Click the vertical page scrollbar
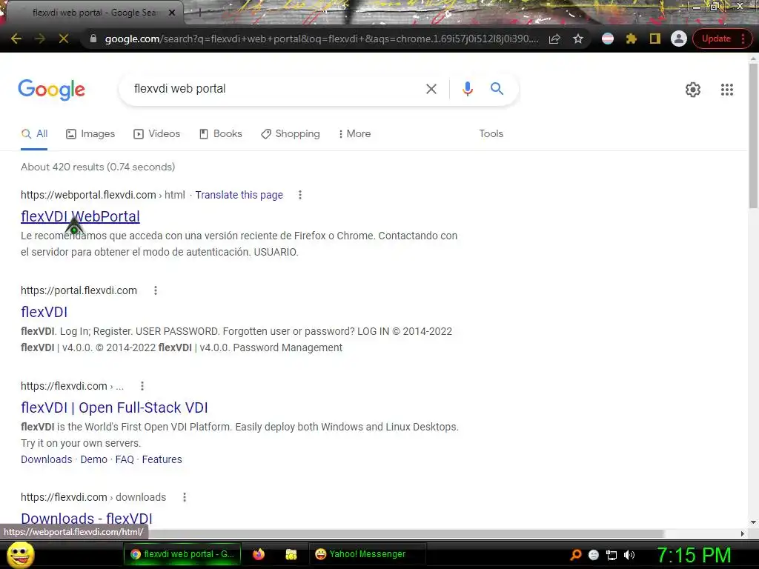Screen dimensions: 759x569 pos(754,136)
